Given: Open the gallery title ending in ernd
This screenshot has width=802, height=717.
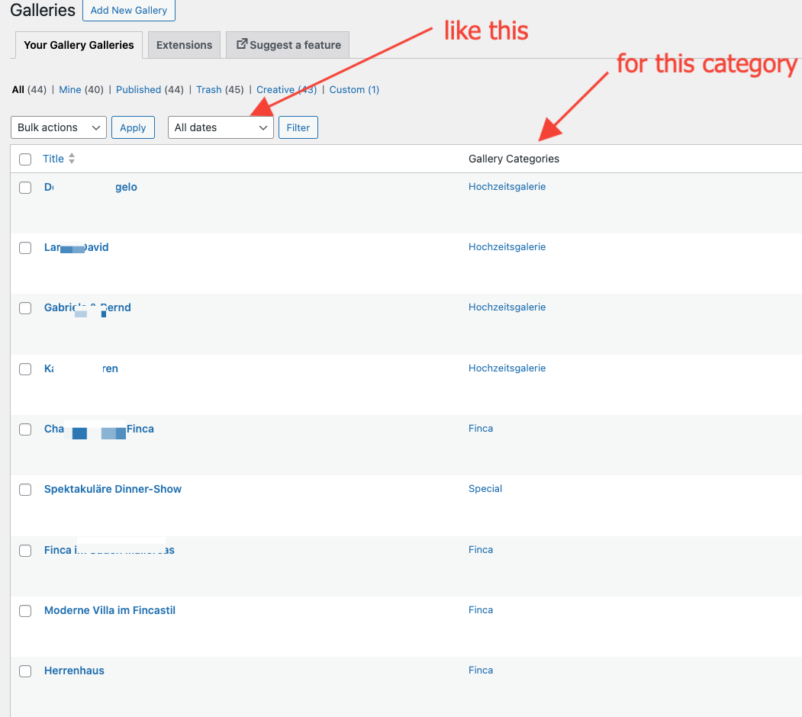Looking at the screenshot, I should (88, 307).
